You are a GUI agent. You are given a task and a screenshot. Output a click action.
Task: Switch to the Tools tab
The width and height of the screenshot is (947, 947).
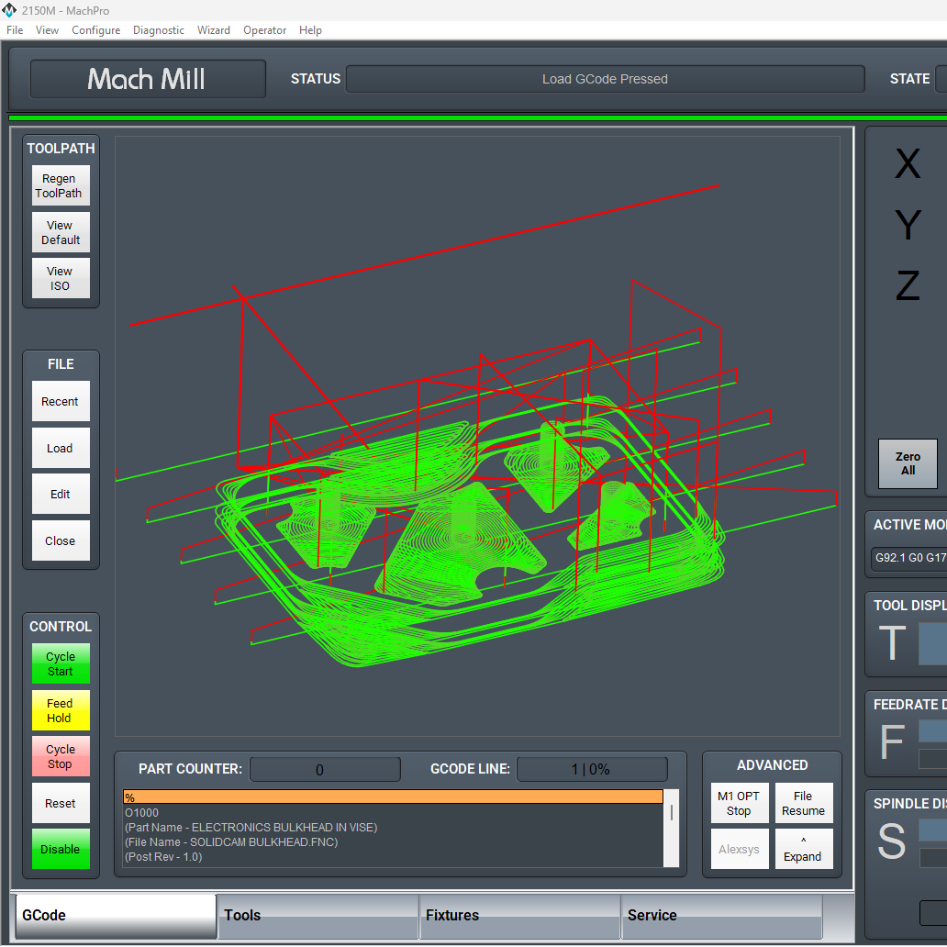pyautogui.click(x=318, y=916)
